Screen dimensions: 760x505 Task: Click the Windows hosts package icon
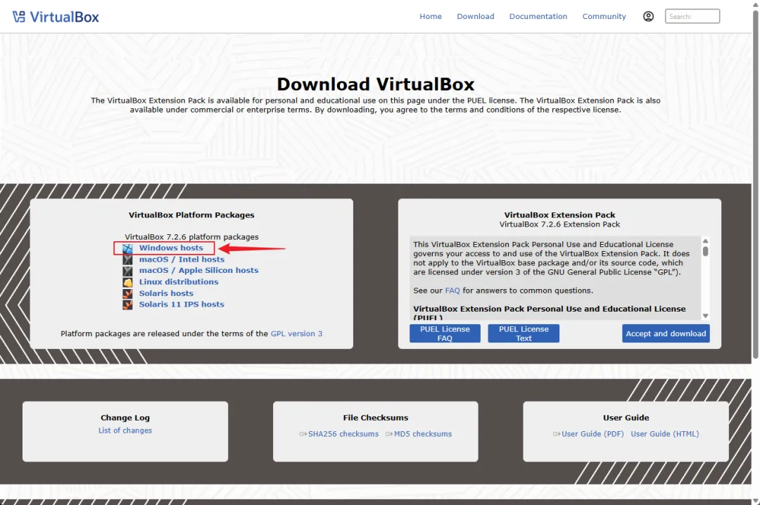127,248
